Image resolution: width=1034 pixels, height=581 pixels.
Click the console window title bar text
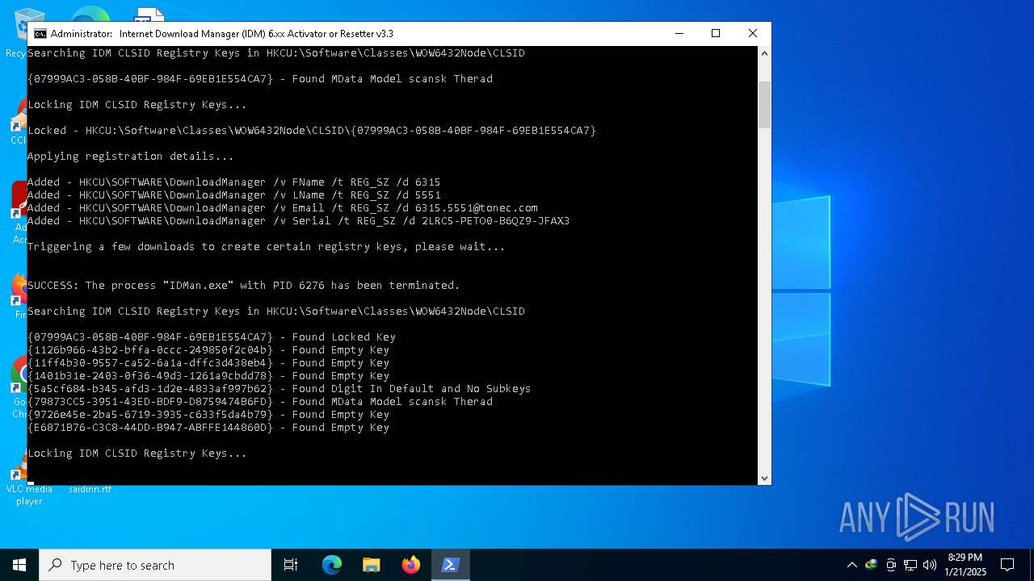222,34
